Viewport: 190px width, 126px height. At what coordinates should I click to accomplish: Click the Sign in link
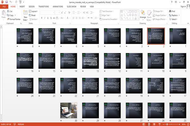183,7
